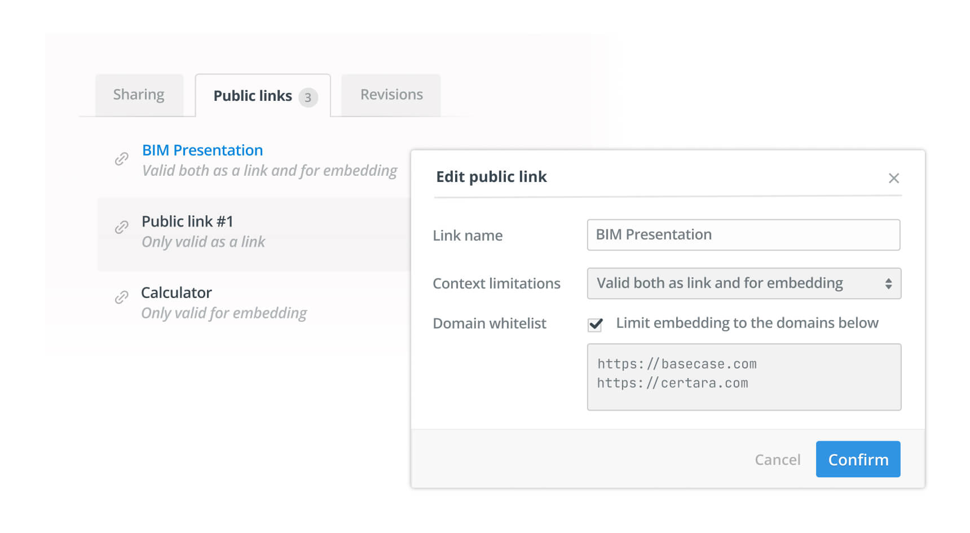
Task: Switch to the Revisions tab
Action: pos(390,95)
